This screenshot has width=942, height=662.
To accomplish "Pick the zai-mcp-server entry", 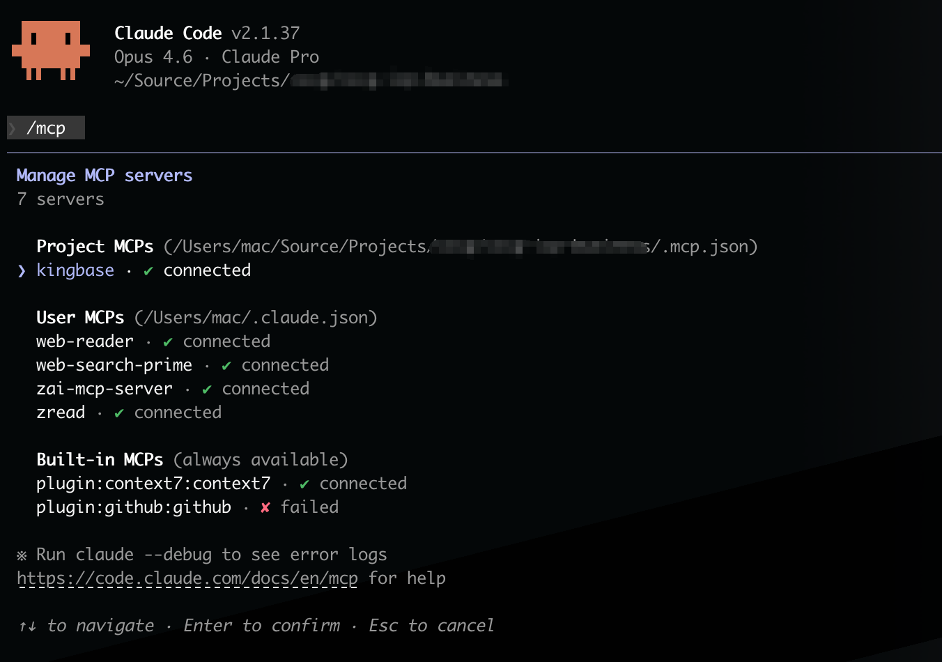I will pos(104,389).
